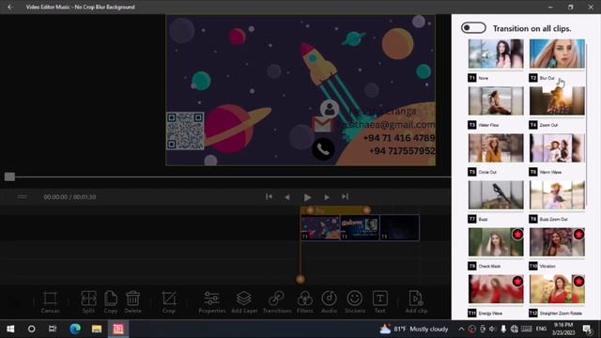Click the video preview canvas
Image resolution: width=601 pixels, height=338 pixels.
coord(300,90)
